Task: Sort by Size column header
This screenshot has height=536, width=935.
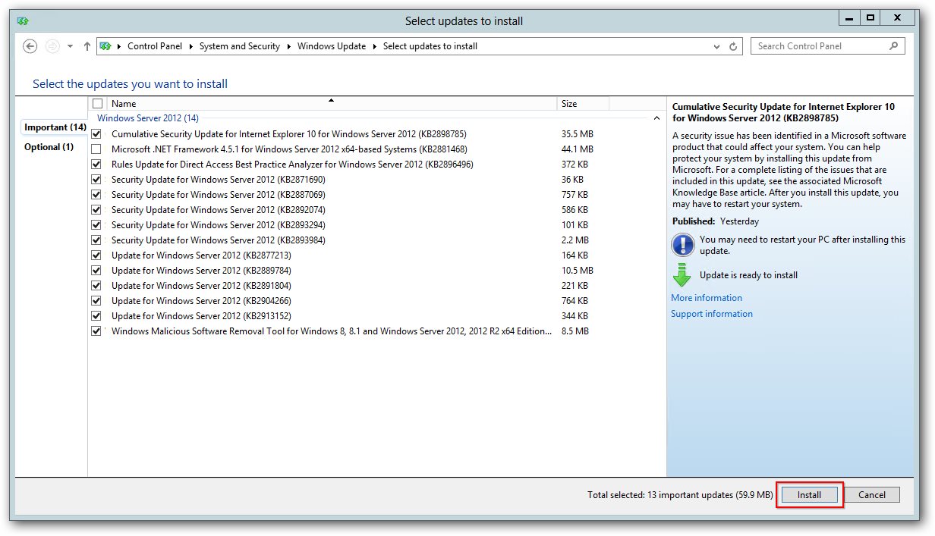Action: pos(583,104)
